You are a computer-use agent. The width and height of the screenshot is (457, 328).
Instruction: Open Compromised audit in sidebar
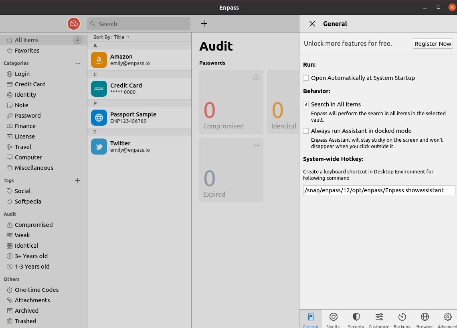tap(43, 225)
